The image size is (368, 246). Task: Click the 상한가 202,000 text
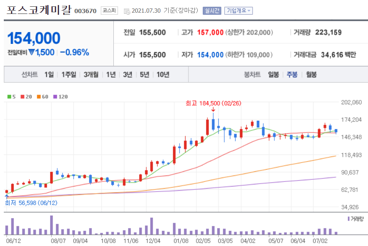coord(249,32)
